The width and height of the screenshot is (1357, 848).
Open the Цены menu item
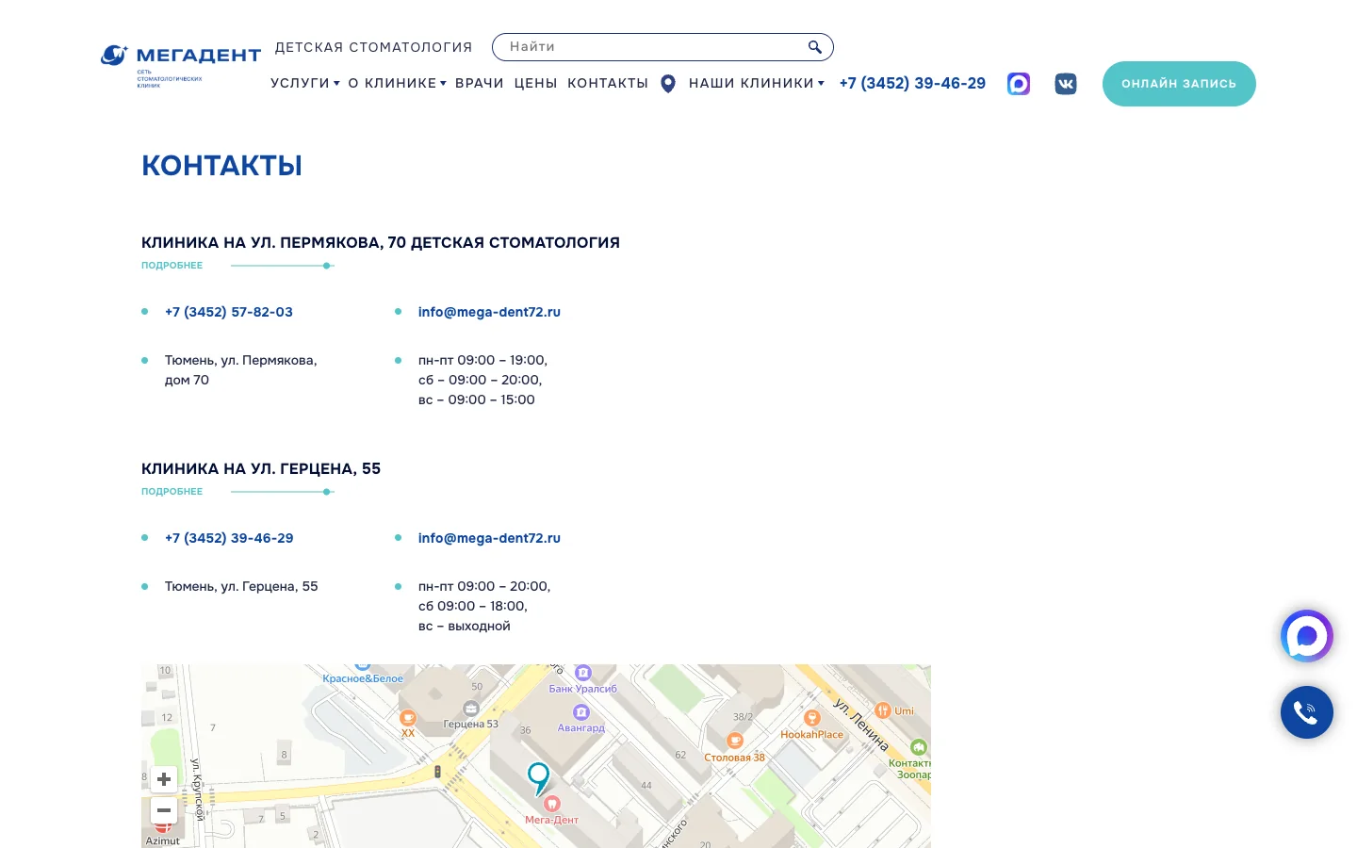tap(536, 83)
